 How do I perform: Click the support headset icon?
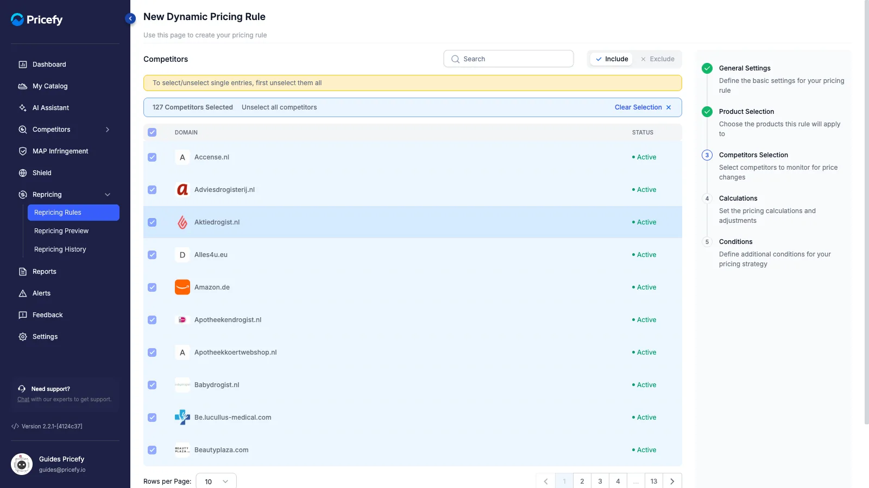click(22, 389)
